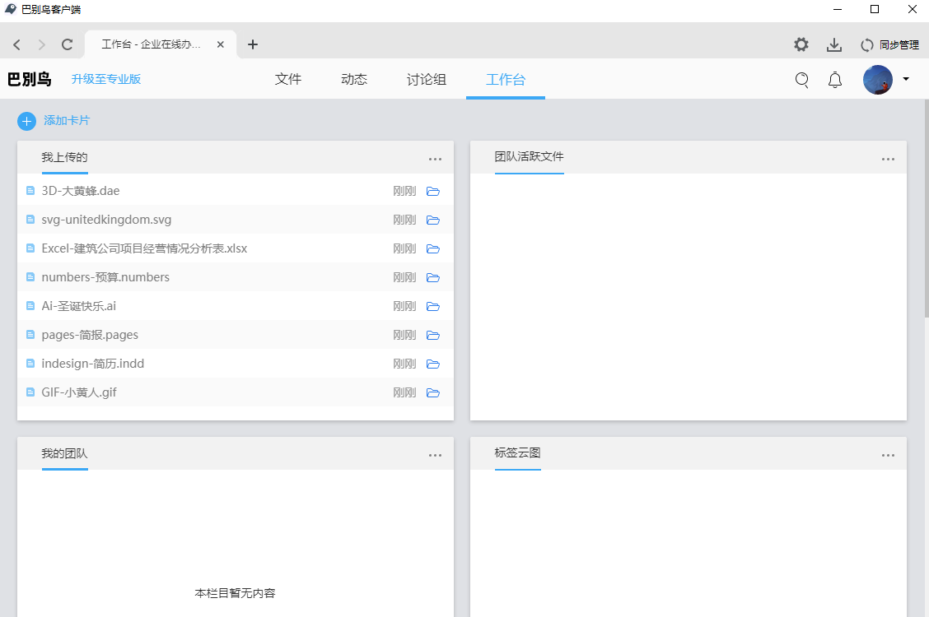Expand the 标签云图 card more menu

pos(888,456)
